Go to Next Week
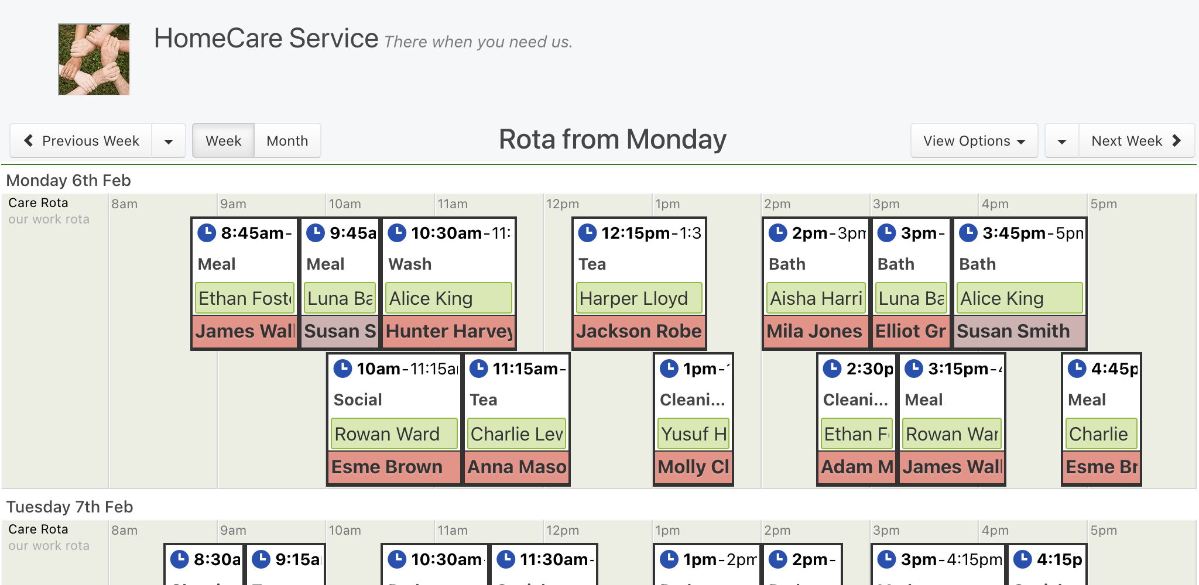Screen dimensions: 1199x585 point(1136,140)
